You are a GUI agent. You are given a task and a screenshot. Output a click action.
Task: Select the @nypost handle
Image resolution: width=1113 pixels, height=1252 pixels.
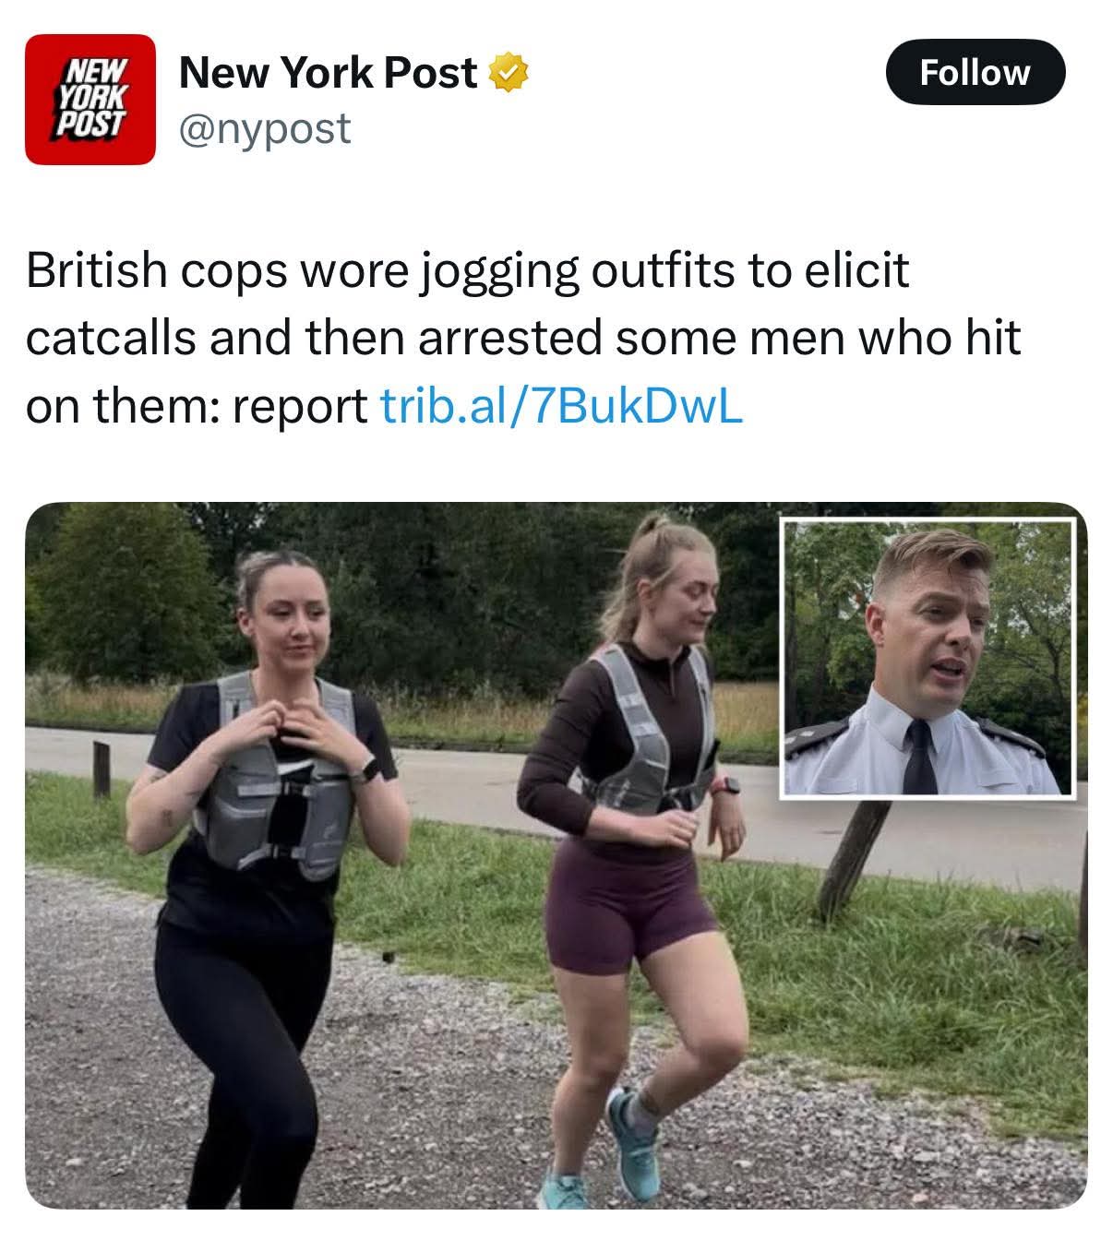pyautogui.click(x=266, y=128)
